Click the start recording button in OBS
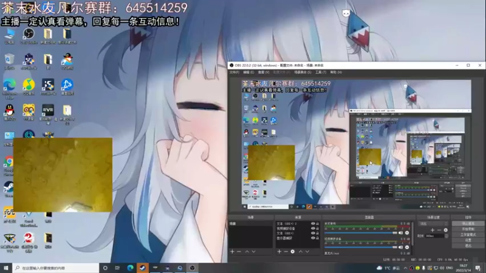 coord(468,229)
